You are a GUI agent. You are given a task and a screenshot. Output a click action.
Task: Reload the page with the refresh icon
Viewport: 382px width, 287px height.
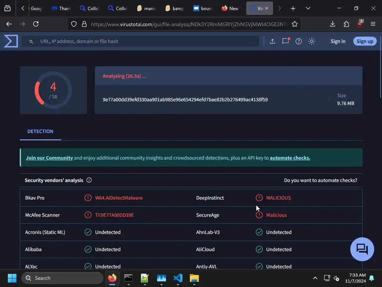coord(36,24)
